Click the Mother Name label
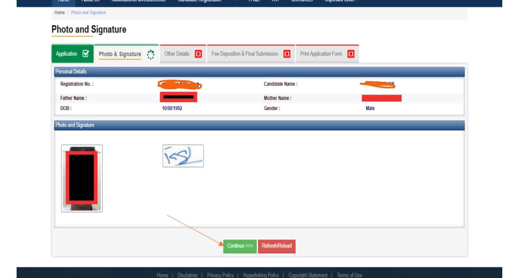The height and width of the screenshot is (278, 513). click(x=277, y=98)
